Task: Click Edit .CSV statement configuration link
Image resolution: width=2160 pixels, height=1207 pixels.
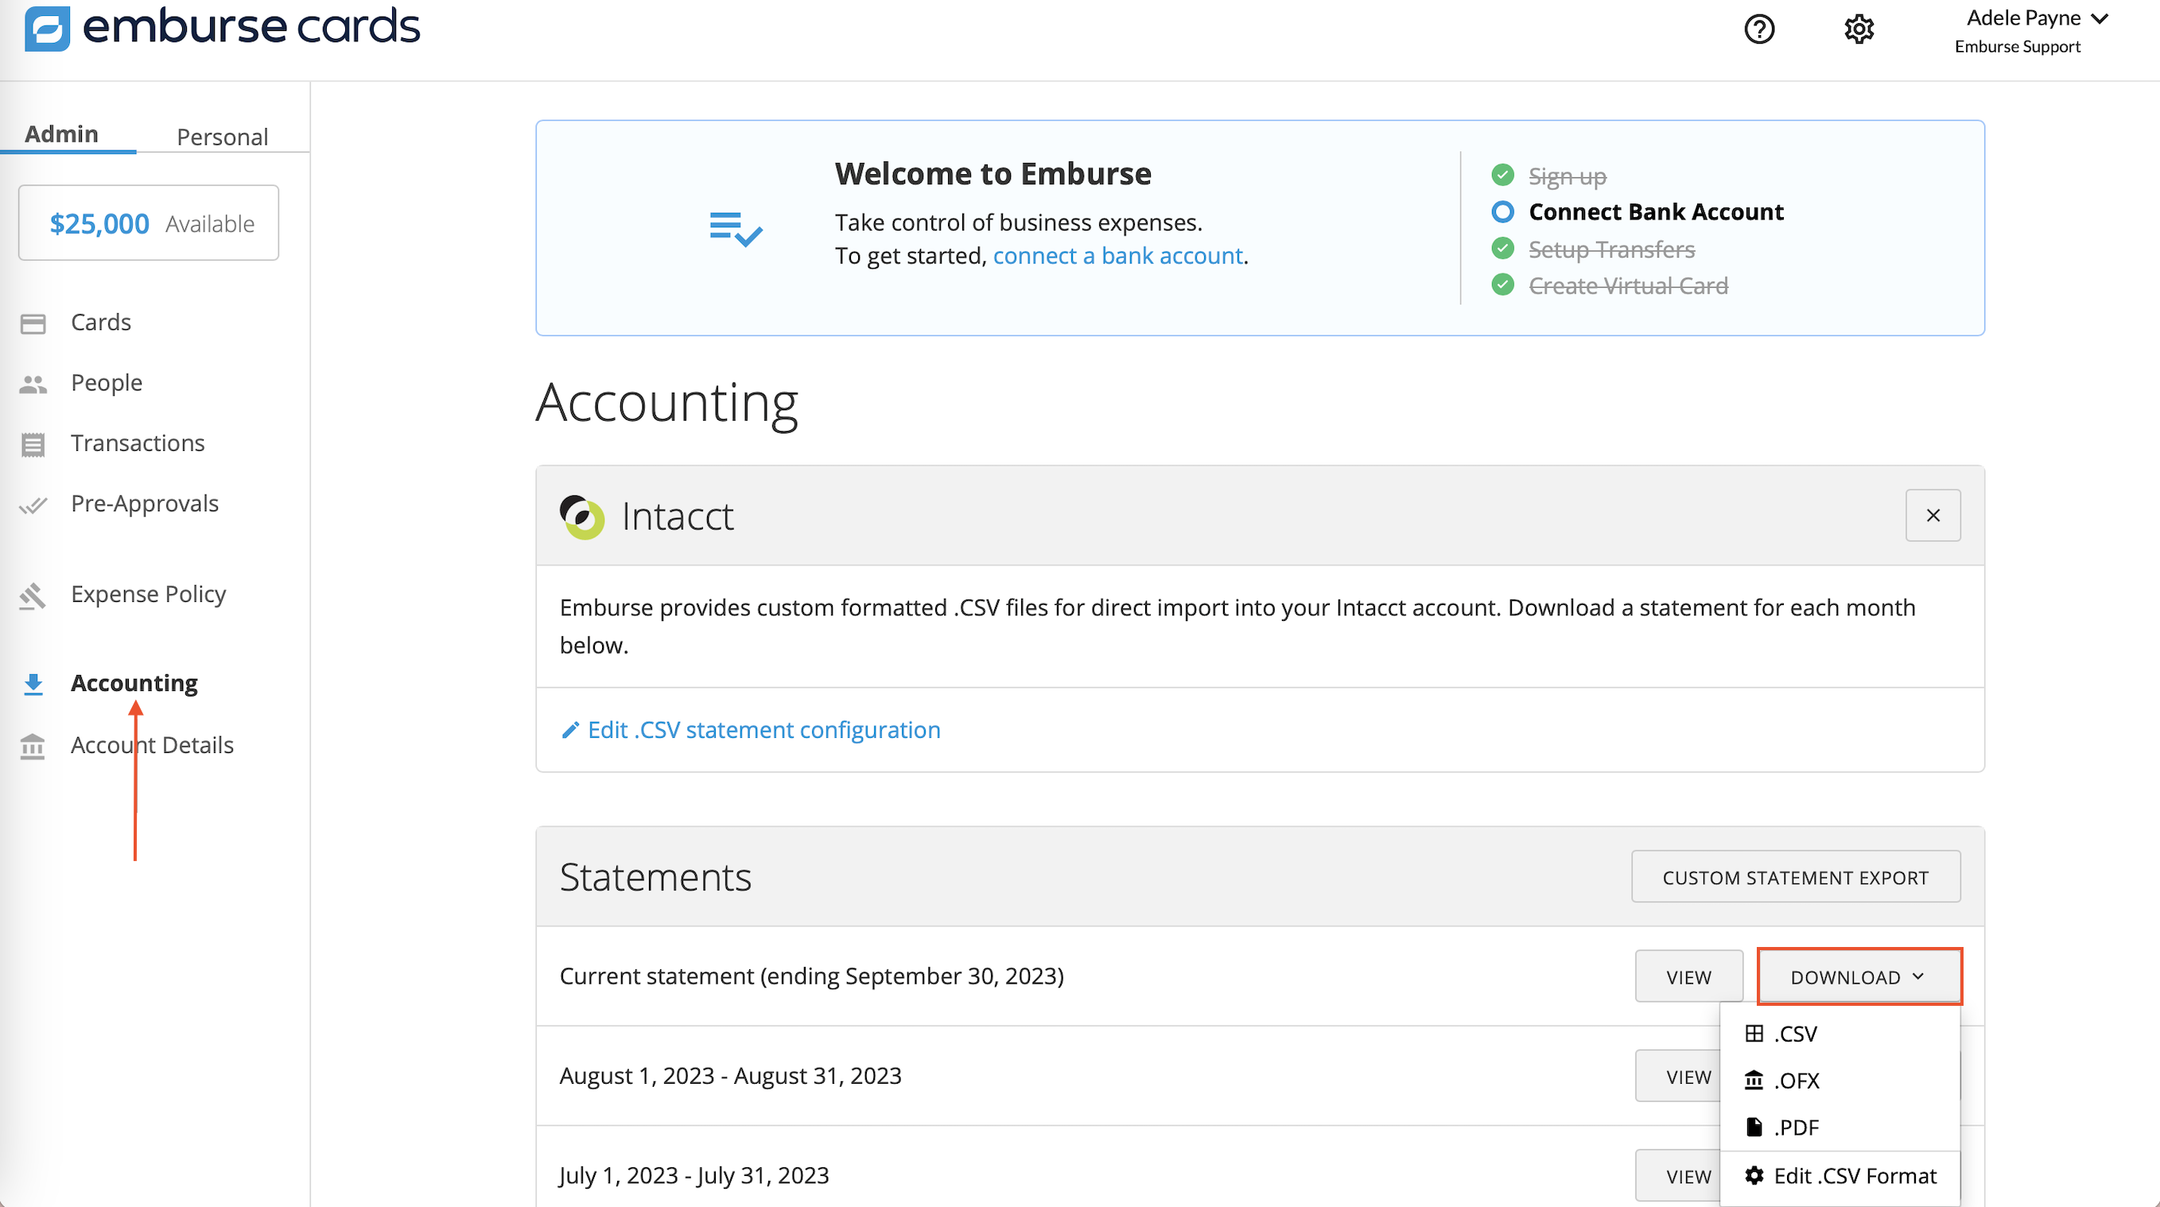Action: pos(764,730)
